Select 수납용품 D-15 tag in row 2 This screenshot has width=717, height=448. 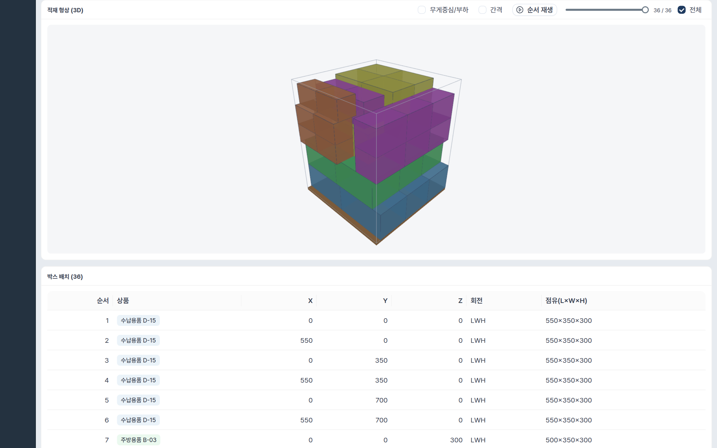tap(138, 340)
